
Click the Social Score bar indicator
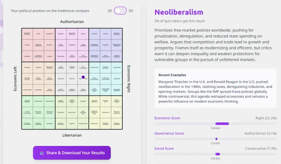pyautogui.click(x=217, y=154)
